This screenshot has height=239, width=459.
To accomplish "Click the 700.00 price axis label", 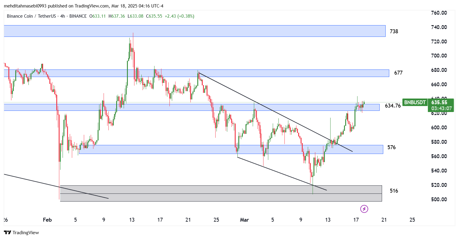I will 439,56.
